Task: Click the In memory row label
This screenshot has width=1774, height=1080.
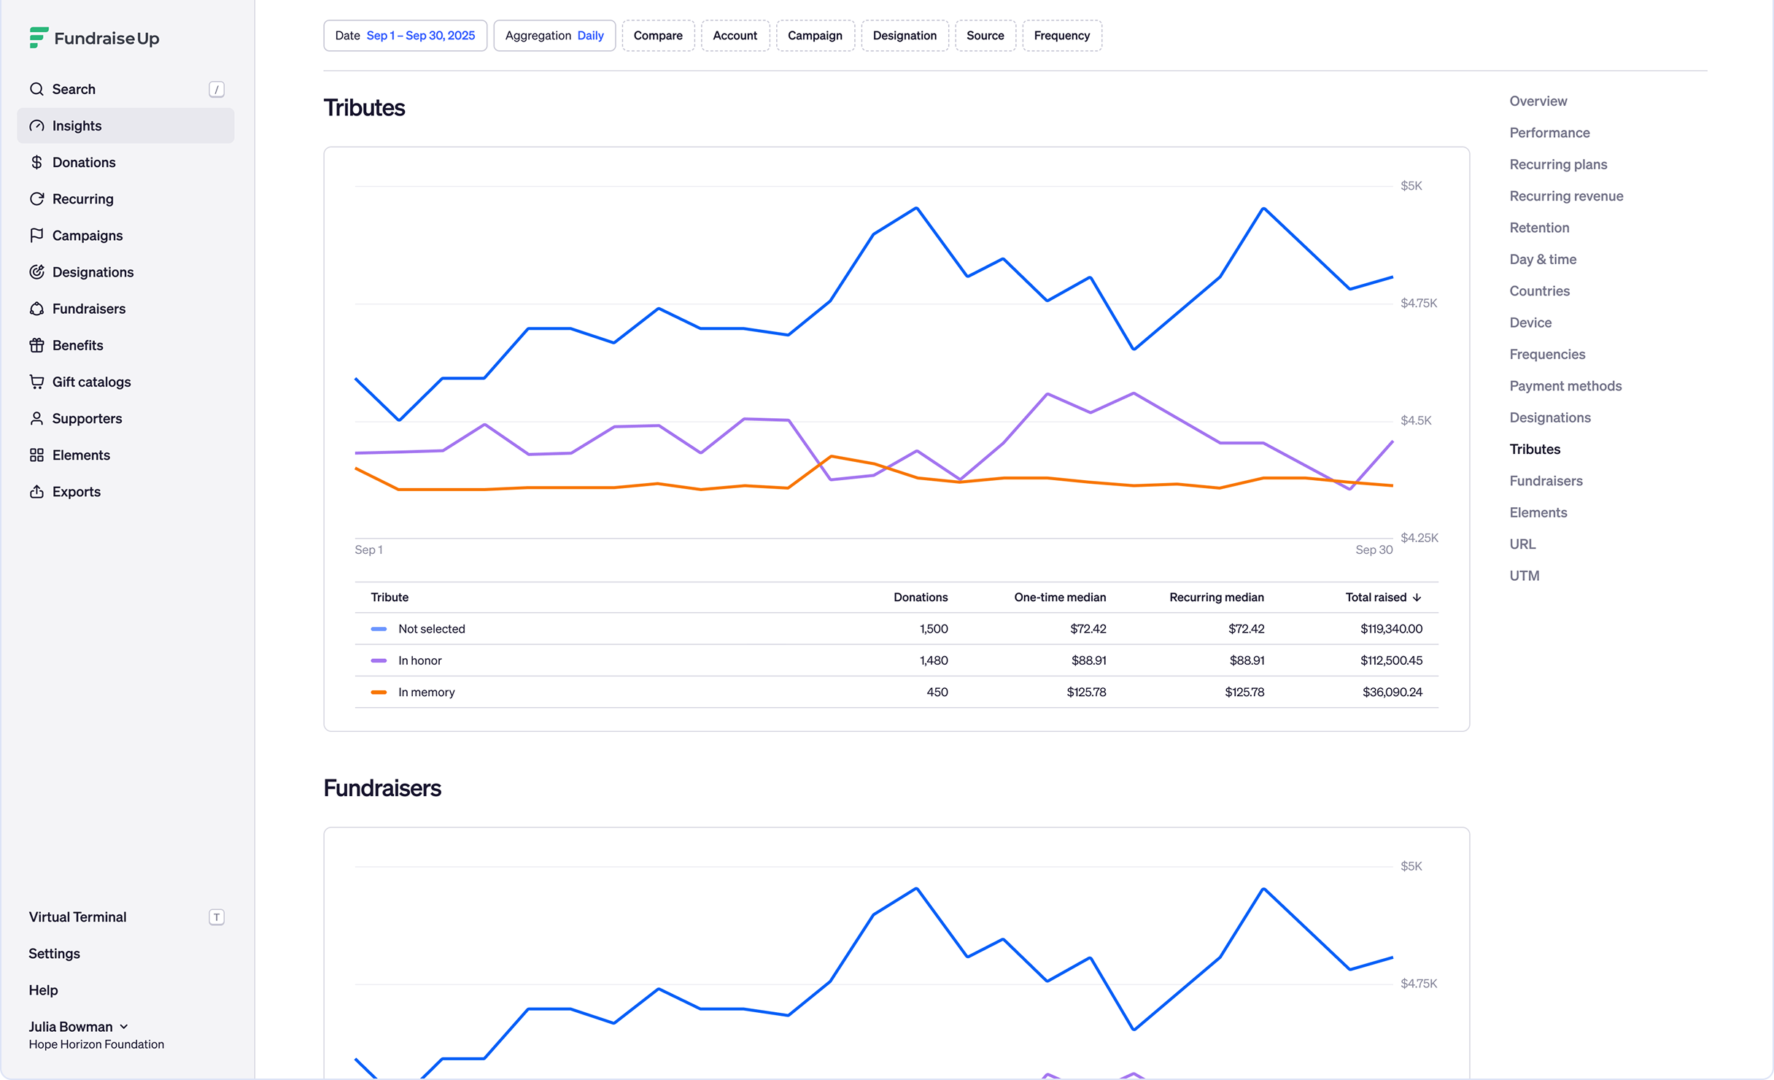Action: click(x=427, y=692)
